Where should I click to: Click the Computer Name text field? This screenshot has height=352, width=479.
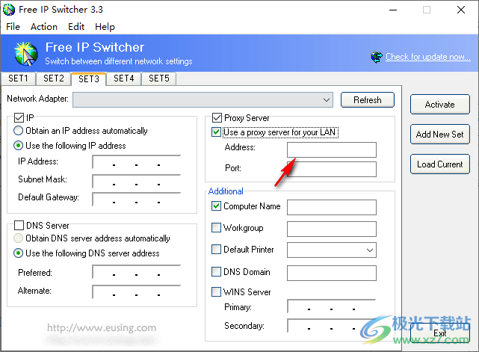(x=332, y=208)
